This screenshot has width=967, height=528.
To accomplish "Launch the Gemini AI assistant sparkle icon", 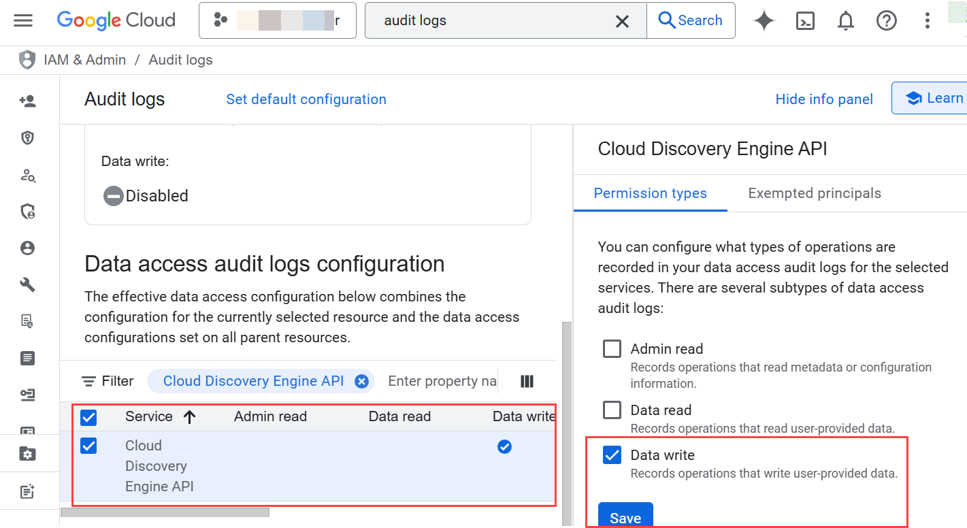I will pos(764,21).
